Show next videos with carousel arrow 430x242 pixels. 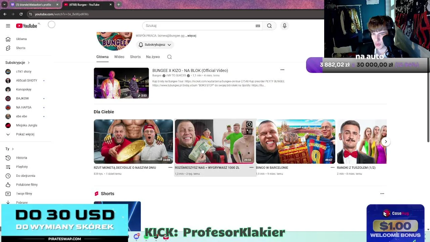[386, 142]
